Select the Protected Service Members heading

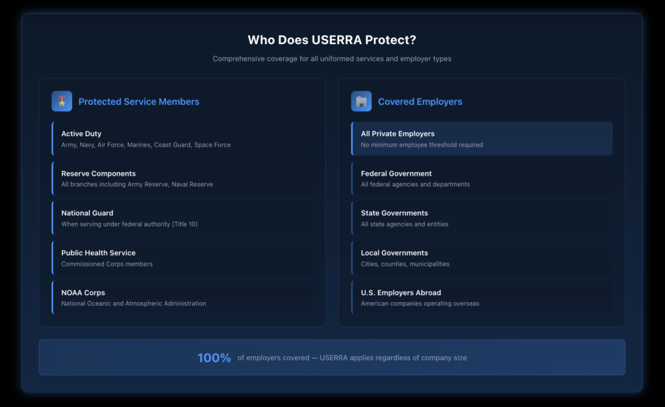(139, 102)
